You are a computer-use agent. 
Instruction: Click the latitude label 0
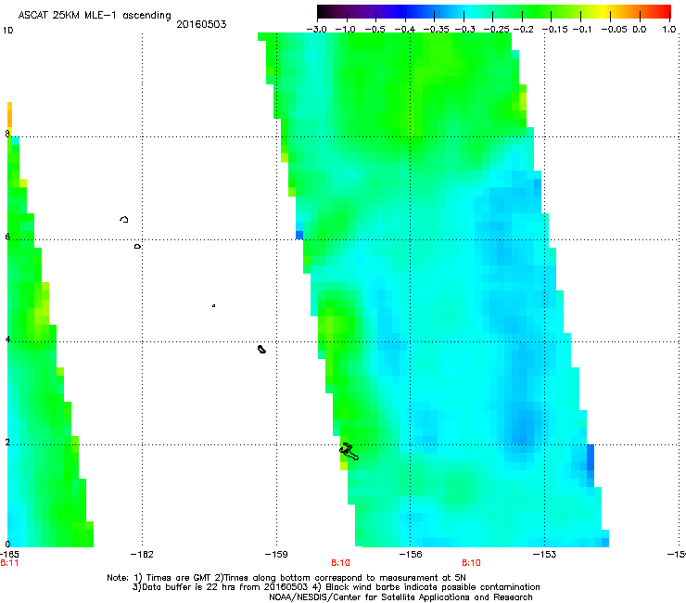click(x=7, y=545)
